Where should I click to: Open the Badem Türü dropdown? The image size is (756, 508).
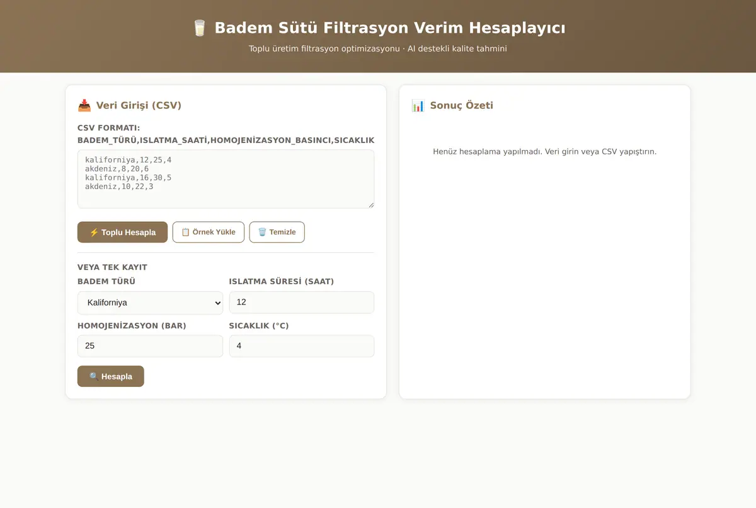[x=150, y=303]
